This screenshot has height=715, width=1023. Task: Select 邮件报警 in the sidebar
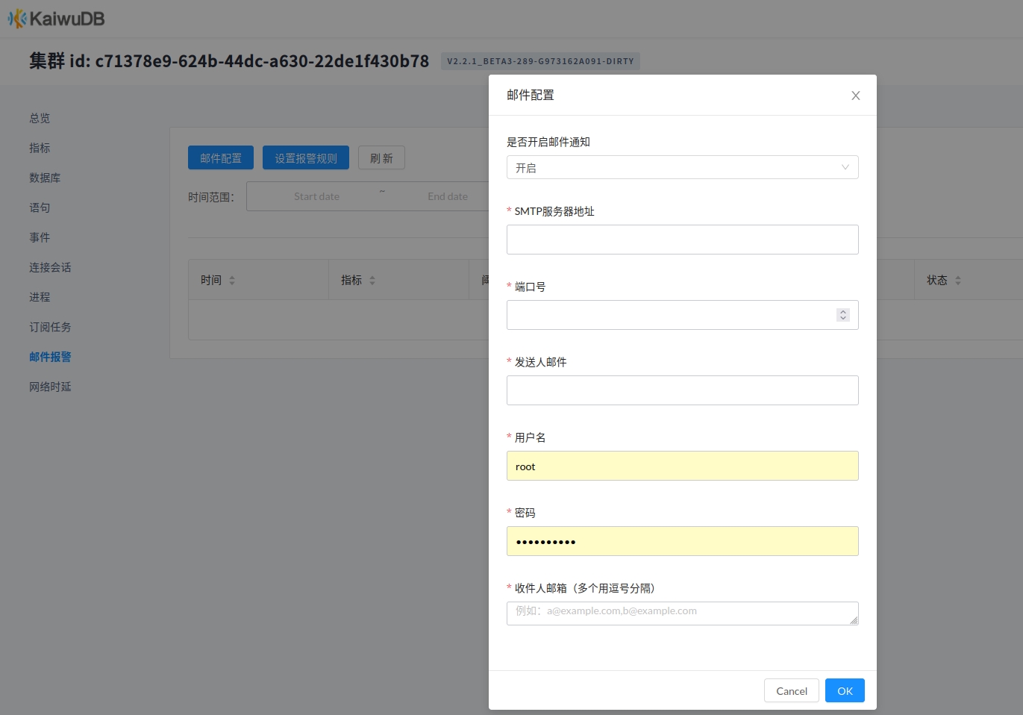coord(50,357)
